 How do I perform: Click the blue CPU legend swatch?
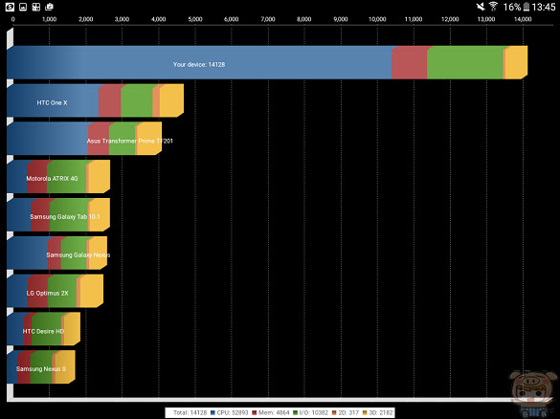213,412
